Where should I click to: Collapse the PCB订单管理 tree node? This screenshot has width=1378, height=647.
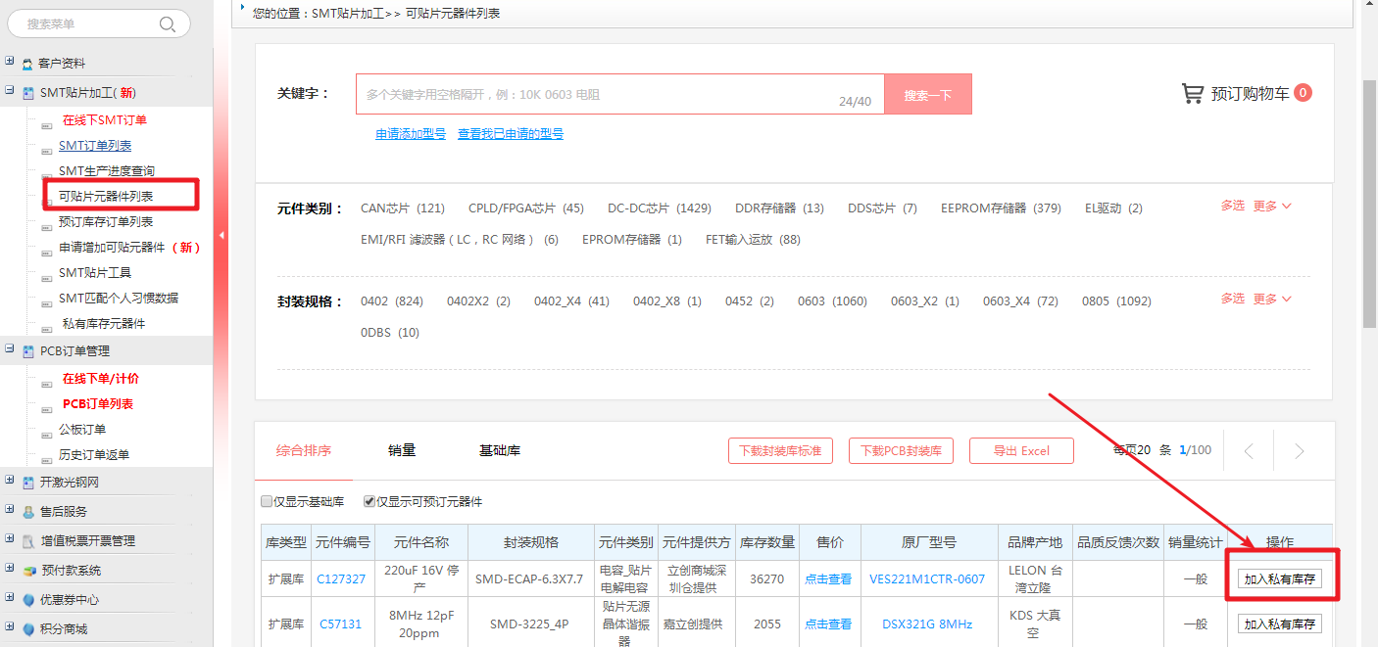(9, 349)
